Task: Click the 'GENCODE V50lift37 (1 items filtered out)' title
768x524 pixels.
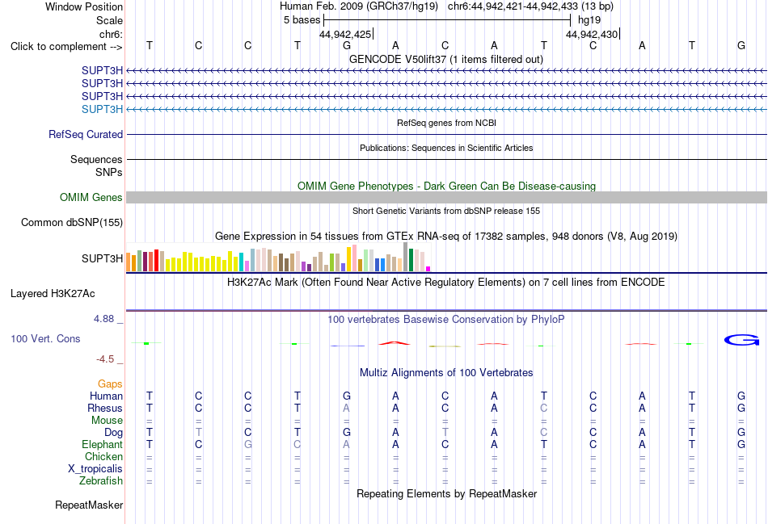Action: click(x=445, y=59)
